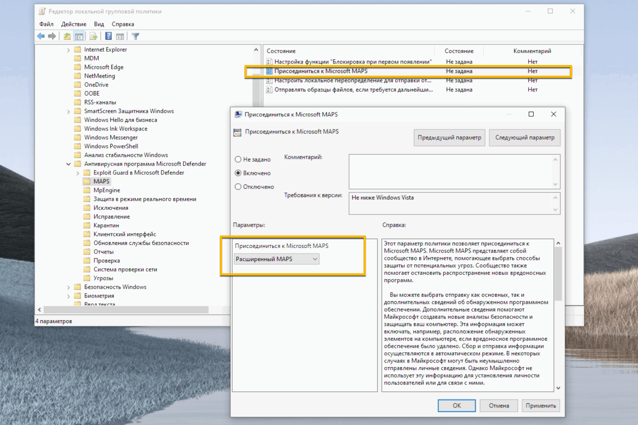
Task: Select "Система проверки сети" tree item
Action: 125,269
